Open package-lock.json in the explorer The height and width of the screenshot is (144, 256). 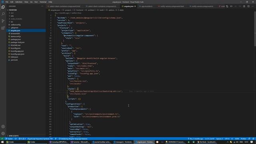pos(26,42)
